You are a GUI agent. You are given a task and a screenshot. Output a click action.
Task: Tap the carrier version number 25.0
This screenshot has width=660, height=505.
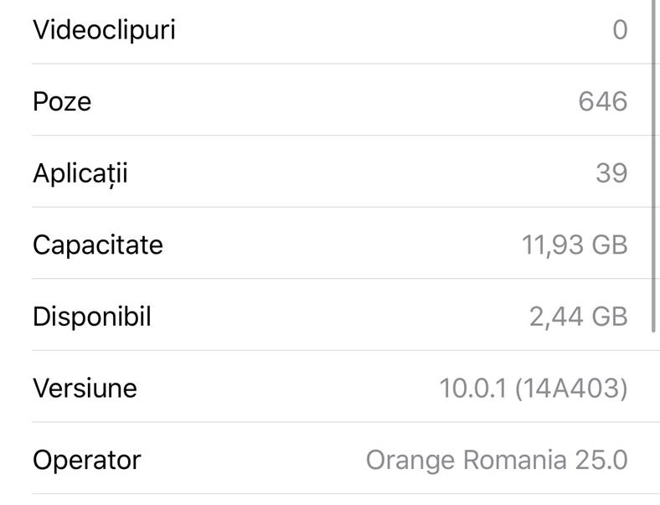[601, 461]
